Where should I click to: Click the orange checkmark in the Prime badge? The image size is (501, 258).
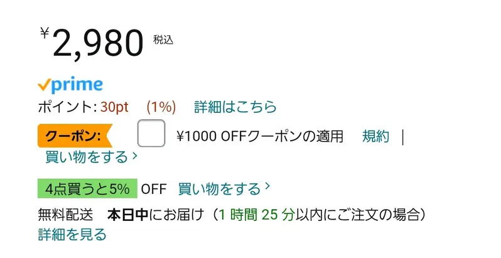tap(44, 84)
